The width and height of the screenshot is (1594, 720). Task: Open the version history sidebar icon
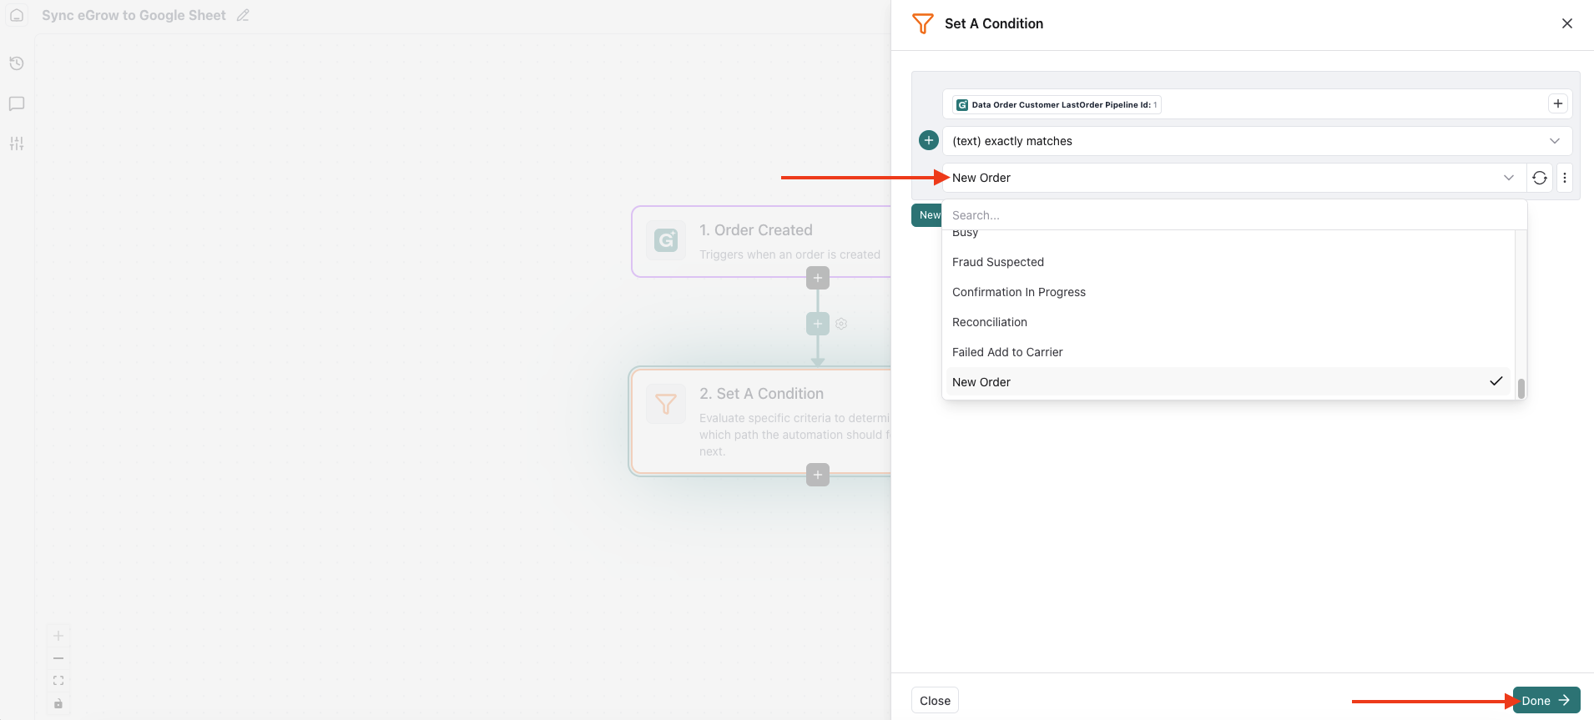coord(17,63)
